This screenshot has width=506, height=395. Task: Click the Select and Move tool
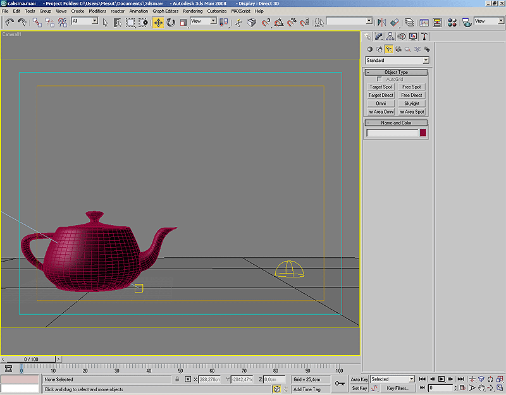158,22
